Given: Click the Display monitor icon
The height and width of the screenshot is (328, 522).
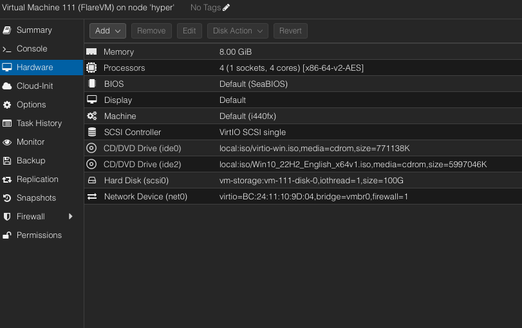Looking at the screenshot, I should (91, 100).
